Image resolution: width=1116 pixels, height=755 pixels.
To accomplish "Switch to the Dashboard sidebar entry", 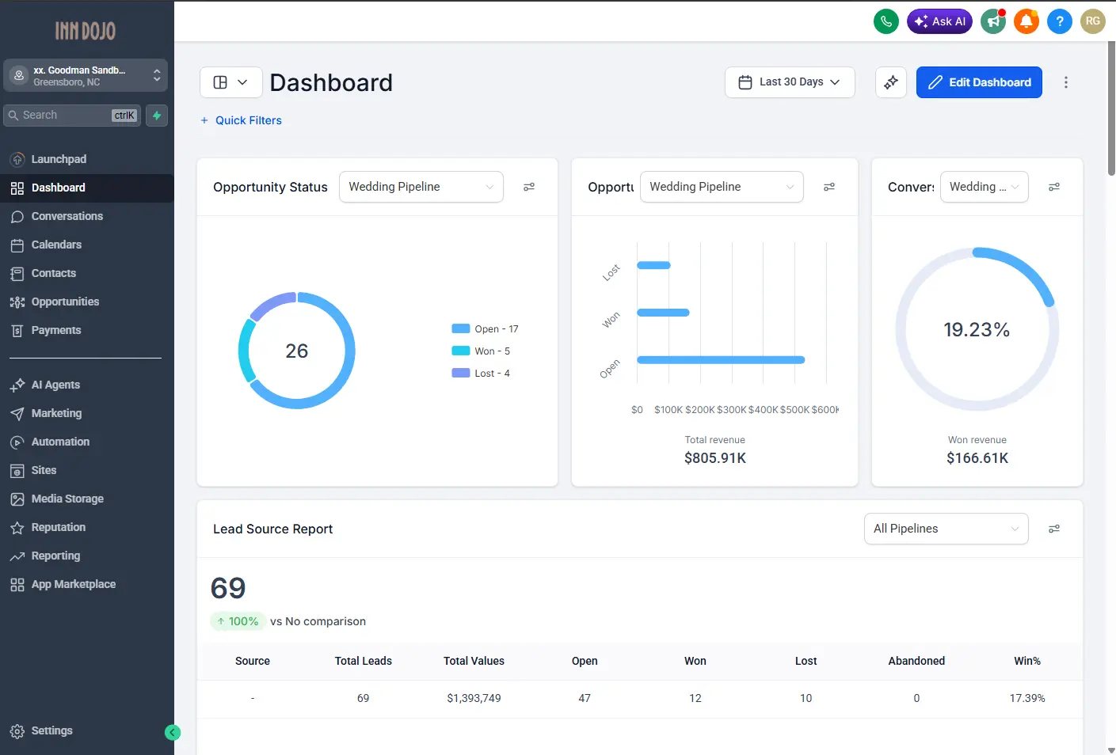I will tap(59, 188).
